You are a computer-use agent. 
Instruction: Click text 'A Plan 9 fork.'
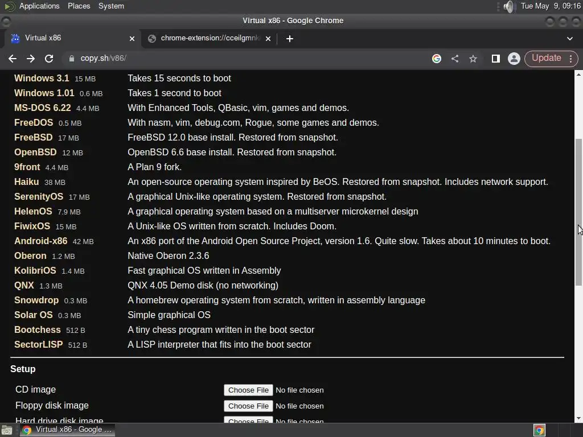(x=155, y=167)
